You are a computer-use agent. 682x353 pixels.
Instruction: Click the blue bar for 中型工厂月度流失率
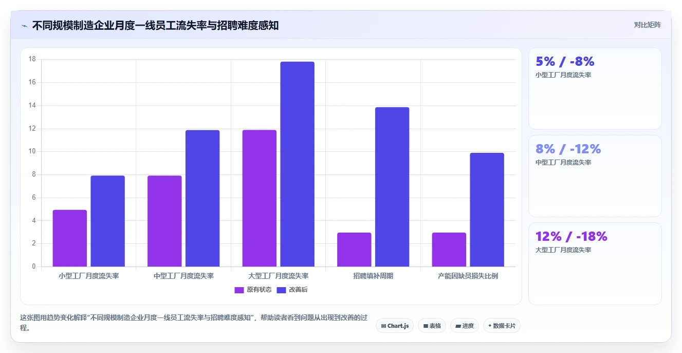click(202, 198)
